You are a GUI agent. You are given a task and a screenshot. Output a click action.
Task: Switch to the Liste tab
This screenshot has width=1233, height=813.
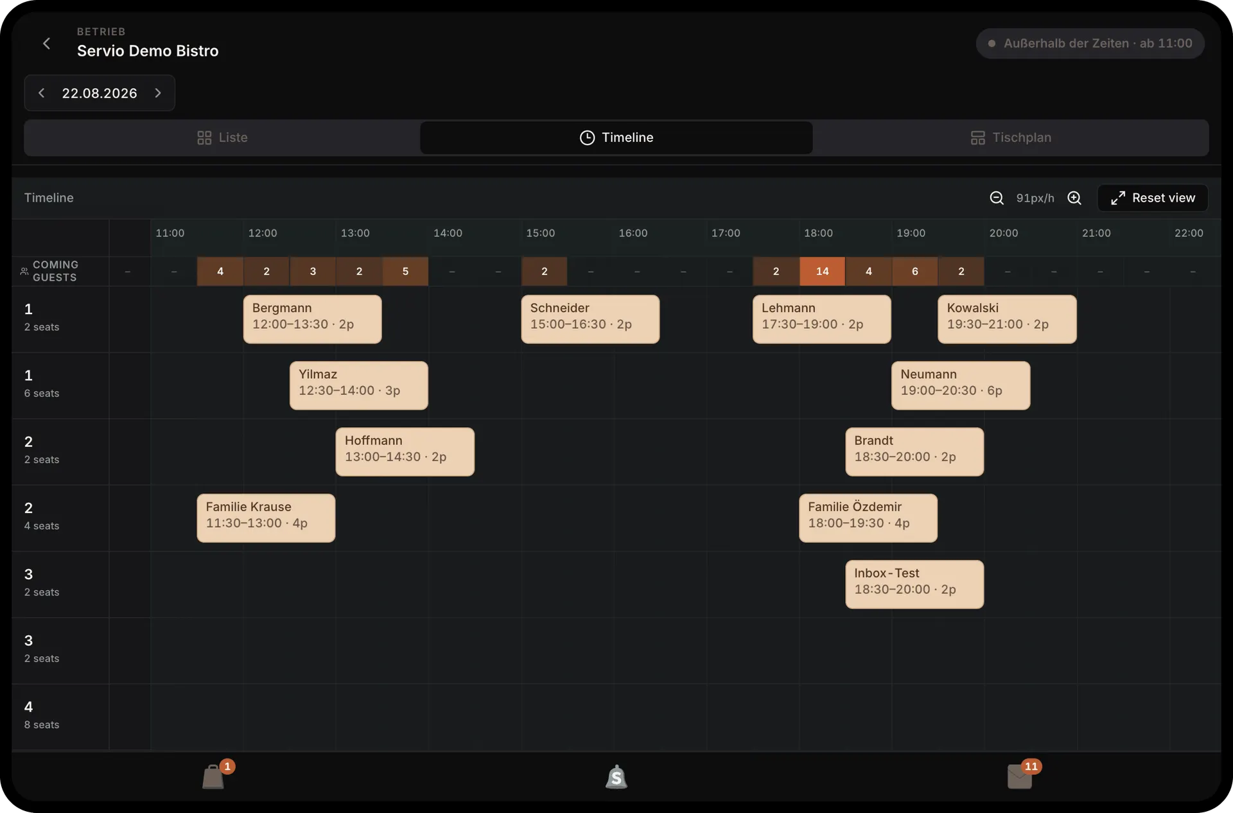222,137
